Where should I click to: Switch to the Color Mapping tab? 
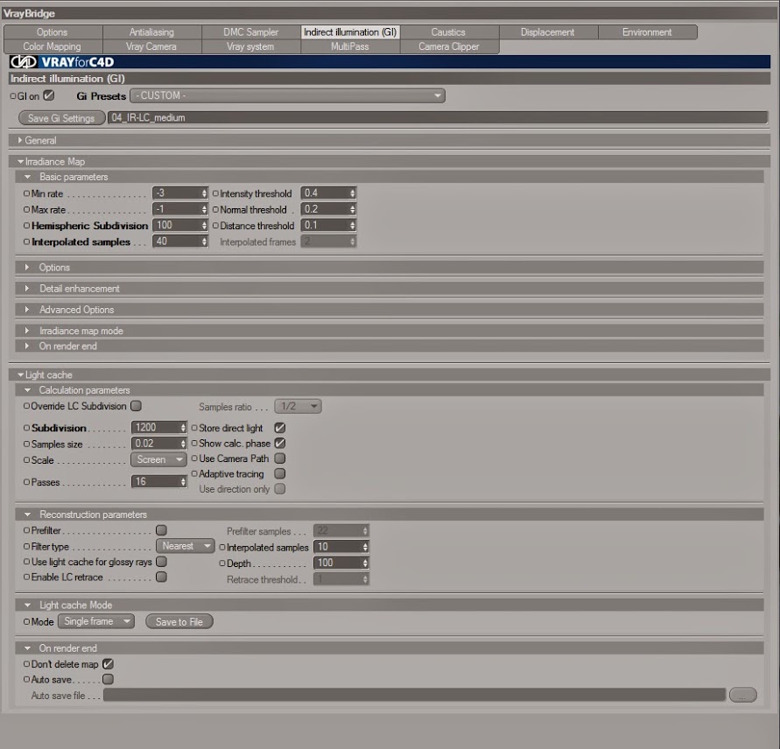click(53, 46)
